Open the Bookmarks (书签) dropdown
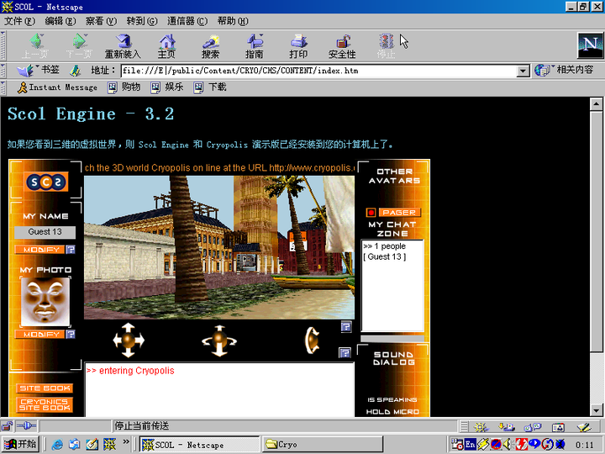This screenshot has width=605, height=454. coord(40,71)
